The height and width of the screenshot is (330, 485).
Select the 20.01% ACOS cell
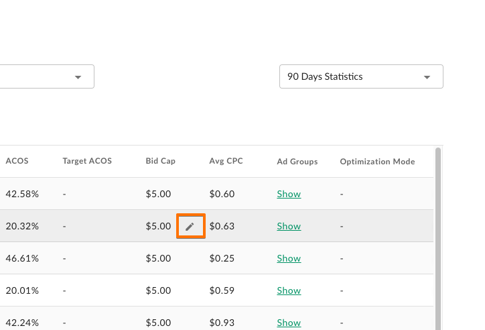click(22, 290)
